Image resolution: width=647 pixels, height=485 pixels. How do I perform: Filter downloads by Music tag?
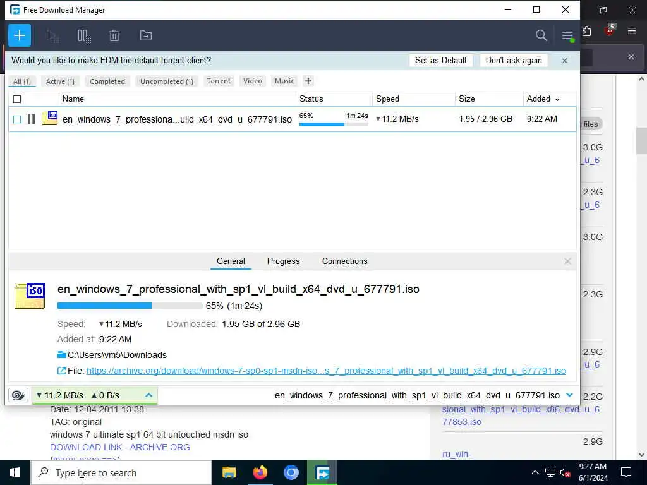pyautogui.click(x=284, y=81)
